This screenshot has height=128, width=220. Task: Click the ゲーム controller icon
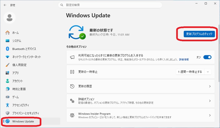pyautogui.click(x=7, y=97)
